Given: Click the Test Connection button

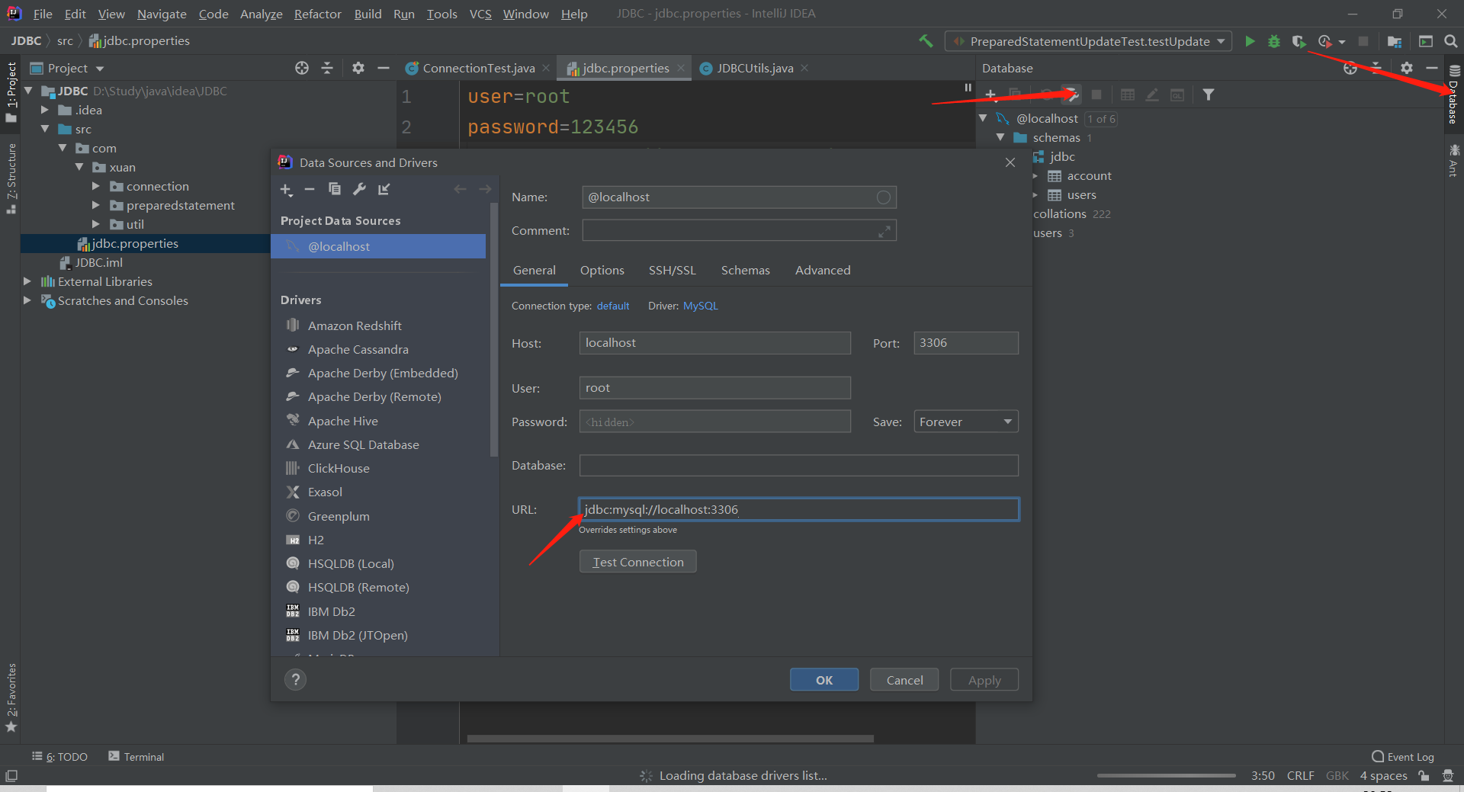Looking at the screenshot, I should [637, 562].
